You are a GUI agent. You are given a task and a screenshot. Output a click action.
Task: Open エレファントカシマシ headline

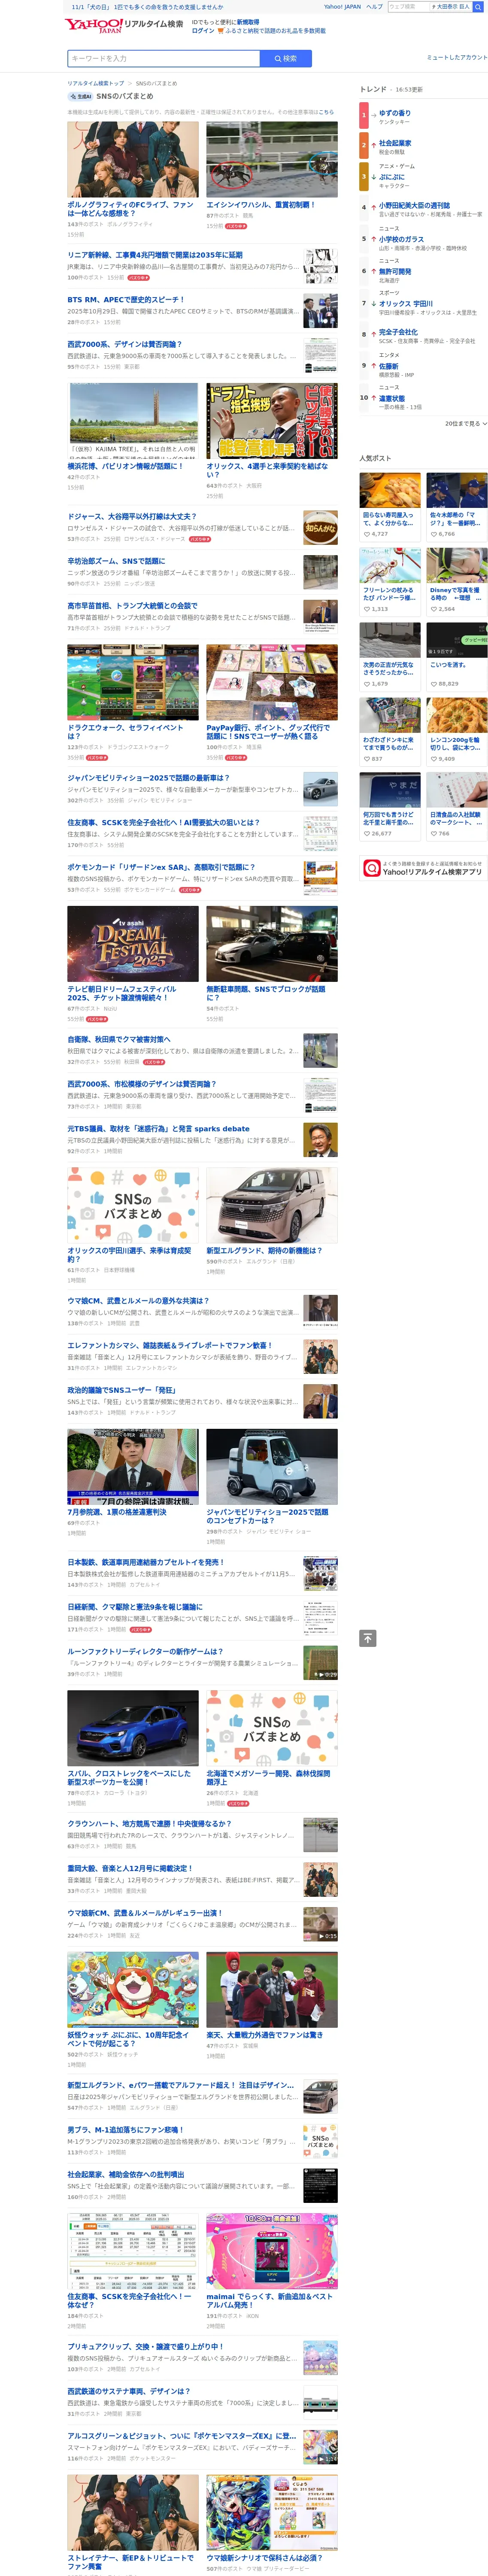[169, 1345]
